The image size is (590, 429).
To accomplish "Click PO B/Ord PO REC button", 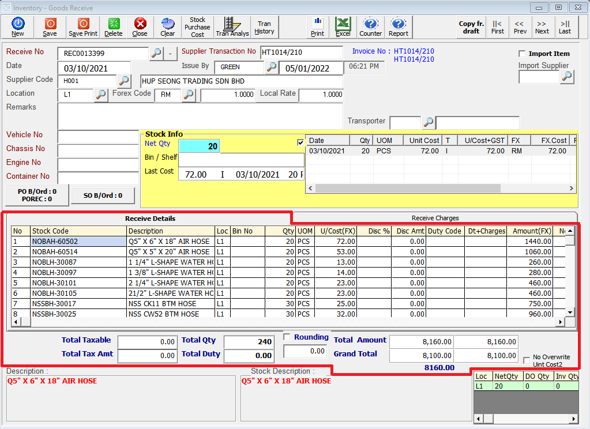I will [x=37, y=195].
